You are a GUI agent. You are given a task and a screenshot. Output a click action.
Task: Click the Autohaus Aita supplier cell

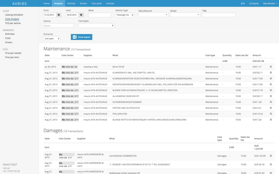pos(91,67)
